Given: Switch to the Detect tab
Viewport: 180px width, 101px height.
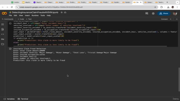Looking at the screenshot, I should (x=148, y=2).
